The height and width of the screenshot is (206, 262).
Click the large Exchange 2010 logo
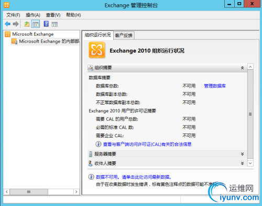pos(97,50)
